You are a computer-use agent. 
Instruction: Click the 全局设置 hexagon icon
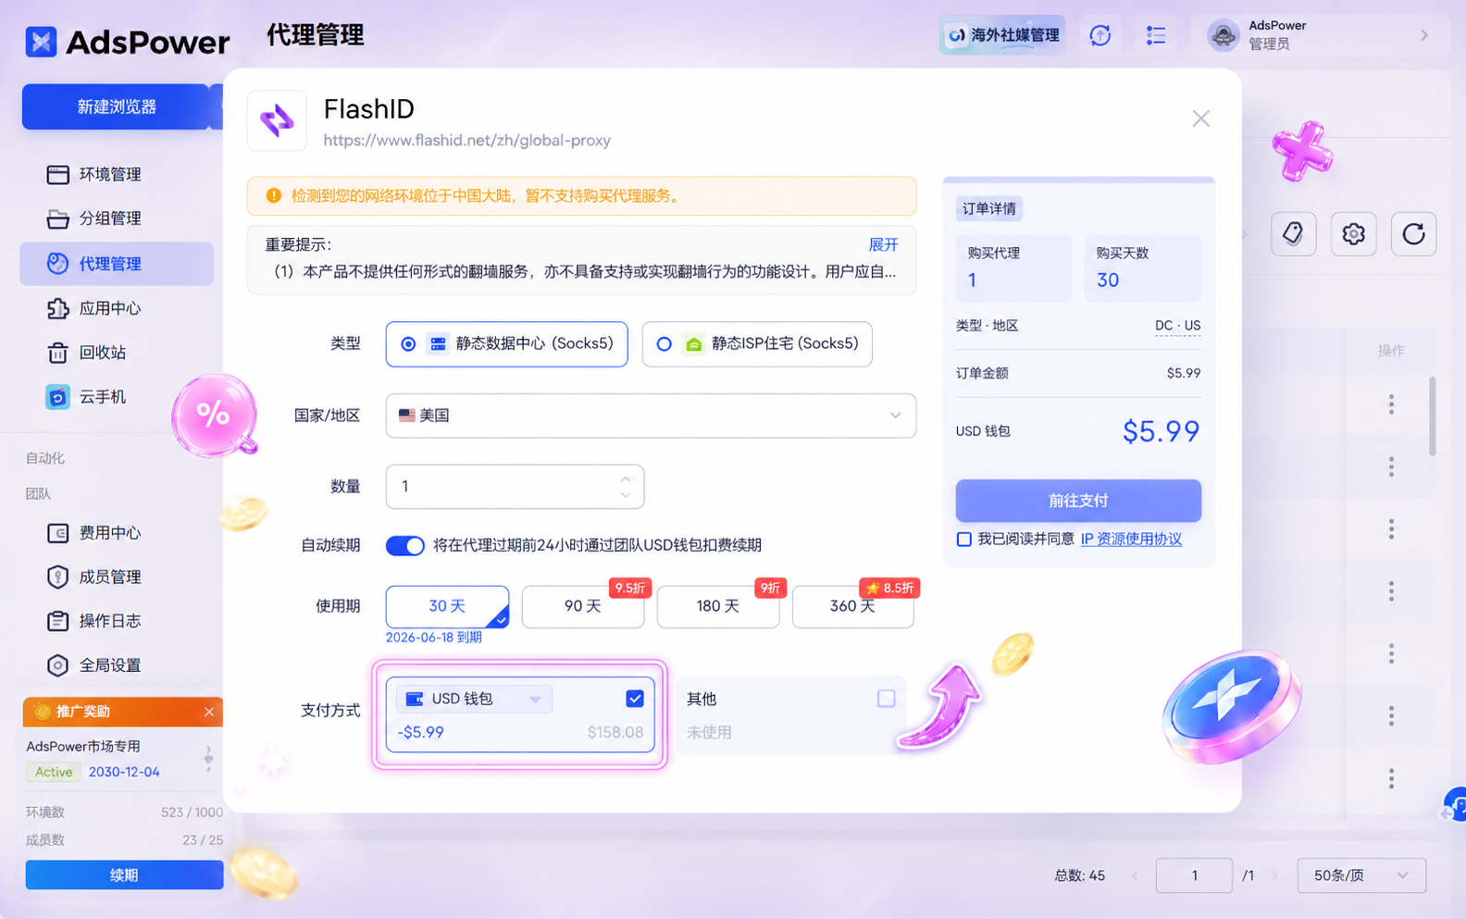pyautogui.click(x=57, y=665)
